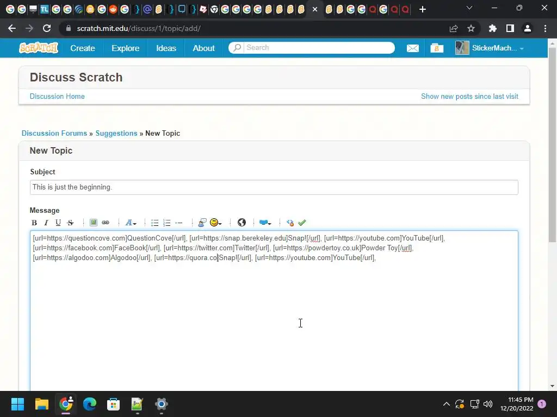Open Microsoft Store from the taskbar
The height and width of the screenshot is (417, 557).
coord(113,404)
